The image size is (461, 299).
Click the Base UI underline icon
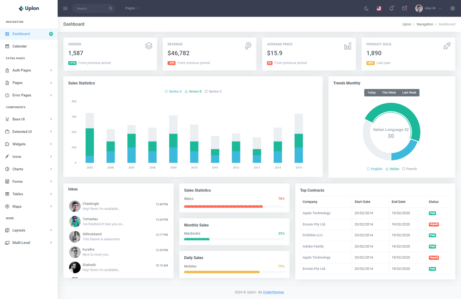(7, 119)
